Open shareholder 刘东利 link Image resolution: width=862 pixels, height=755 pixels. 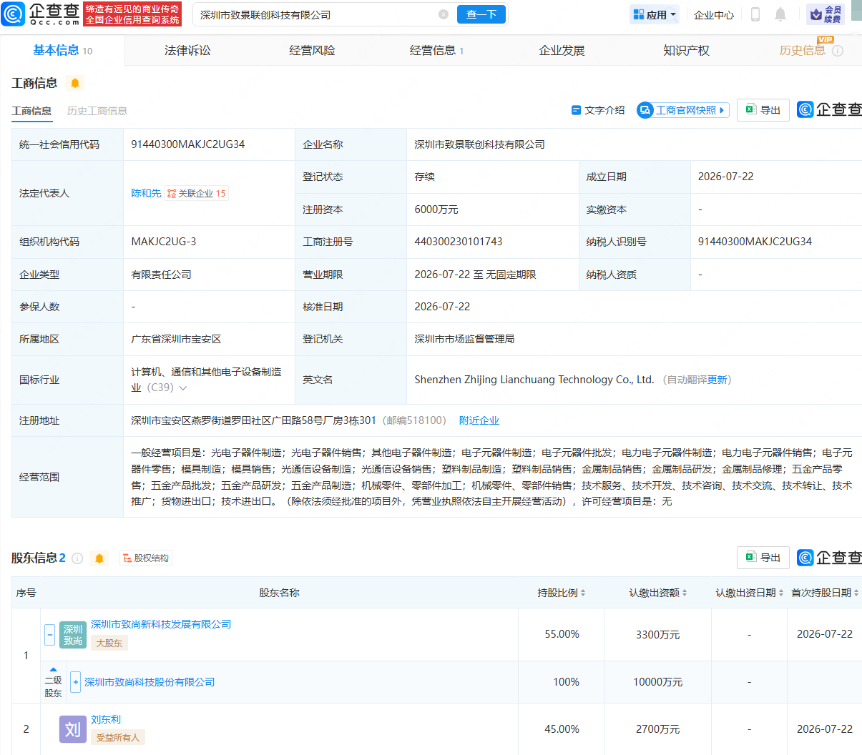coord(106,719)
